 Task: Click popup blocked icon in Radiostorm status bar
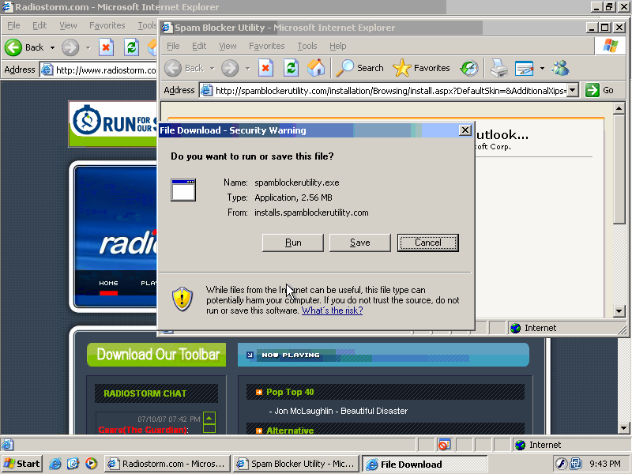[x=444, y=445]
